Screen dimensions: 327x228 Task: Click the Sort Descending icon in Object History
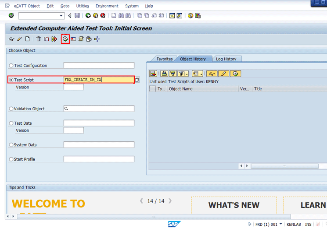coord(172,74)
